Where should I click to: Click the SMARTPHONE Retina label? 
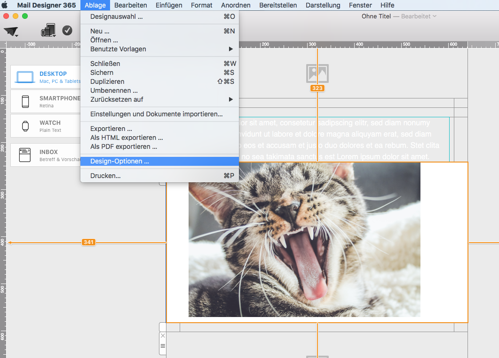(60, 101)
